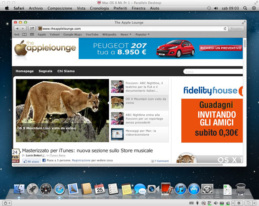Open the Share button in Safari toolbar

click(x=32, y=28)
